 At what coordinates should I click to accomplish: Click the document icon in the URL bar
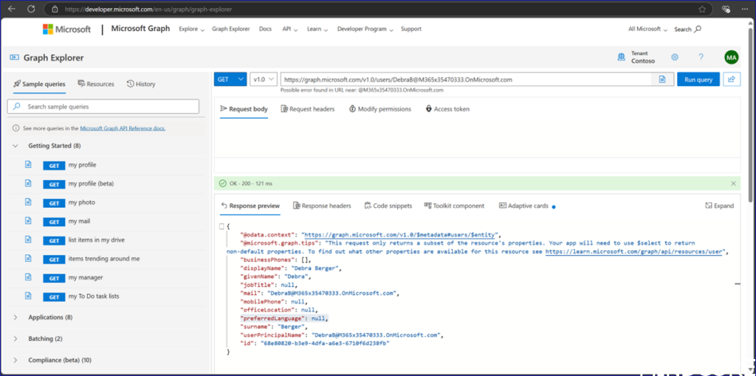click(x=662, y=79)
